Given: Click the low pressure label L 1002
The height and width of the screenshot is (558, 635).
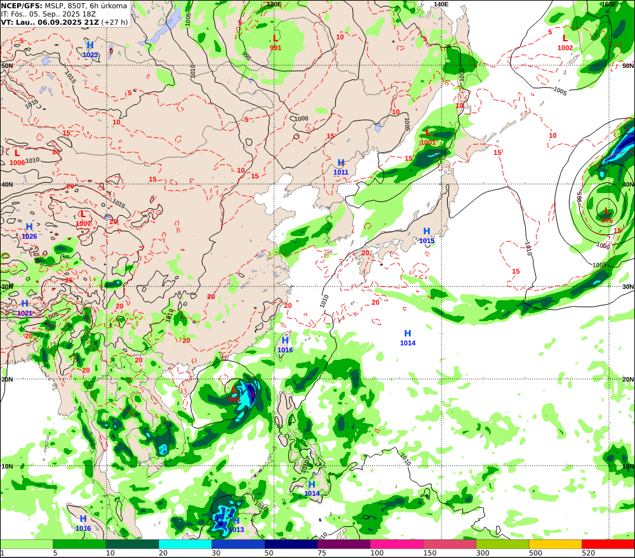Looking at the screenshot, I should click(565, 43).
